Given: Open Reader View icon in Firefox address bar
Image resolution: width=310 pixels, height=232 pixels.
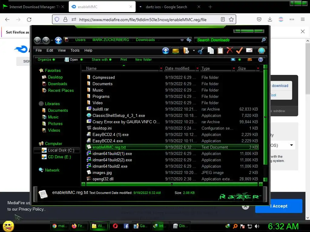Looking at the screenshot, I should 223,19.
